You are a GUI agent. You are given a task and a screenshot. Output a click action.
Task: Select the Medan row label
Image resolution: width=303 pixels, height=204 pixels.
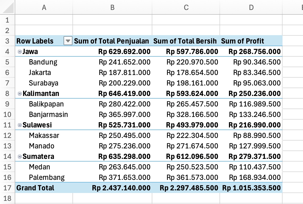coord(40,167)
